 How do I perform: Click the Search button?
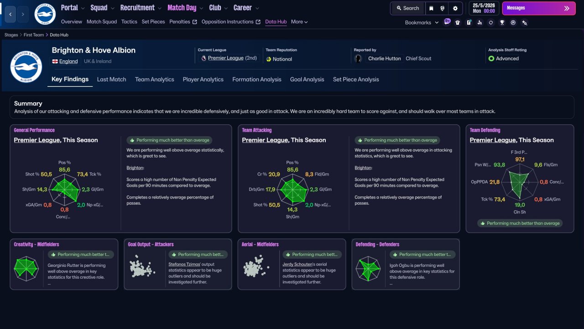coord(407,8)
